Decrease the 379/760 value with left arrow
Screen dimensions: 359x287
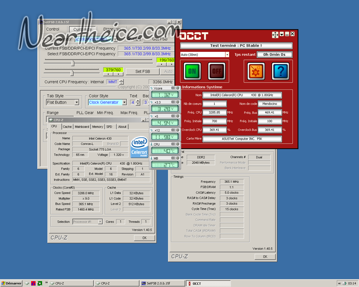(x=108, y=74)
